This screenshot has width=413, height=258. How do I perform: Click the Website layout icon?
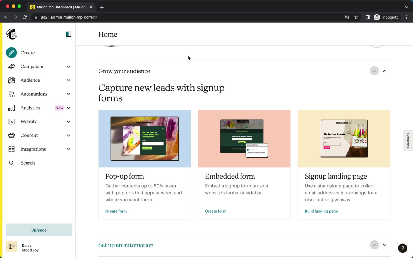pyautogui.click(x=11, y=122)
